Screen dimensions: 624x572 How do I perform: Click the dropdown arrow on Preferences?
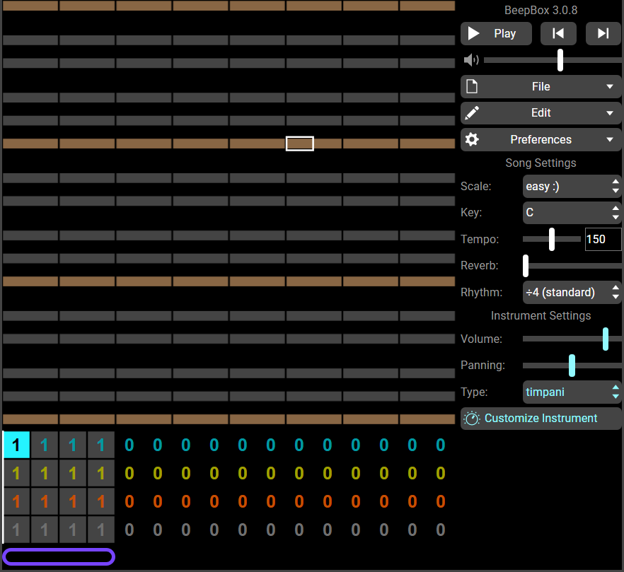click(610, 139)
